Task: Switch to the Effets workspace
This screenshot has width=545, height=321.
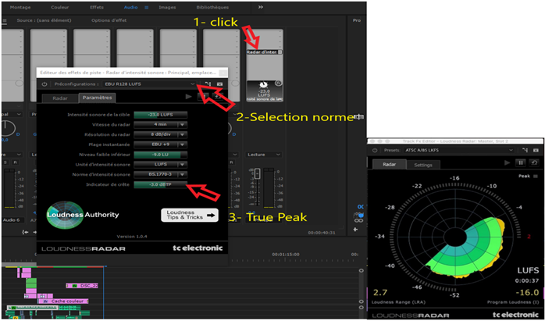Action: coord(97,7)
